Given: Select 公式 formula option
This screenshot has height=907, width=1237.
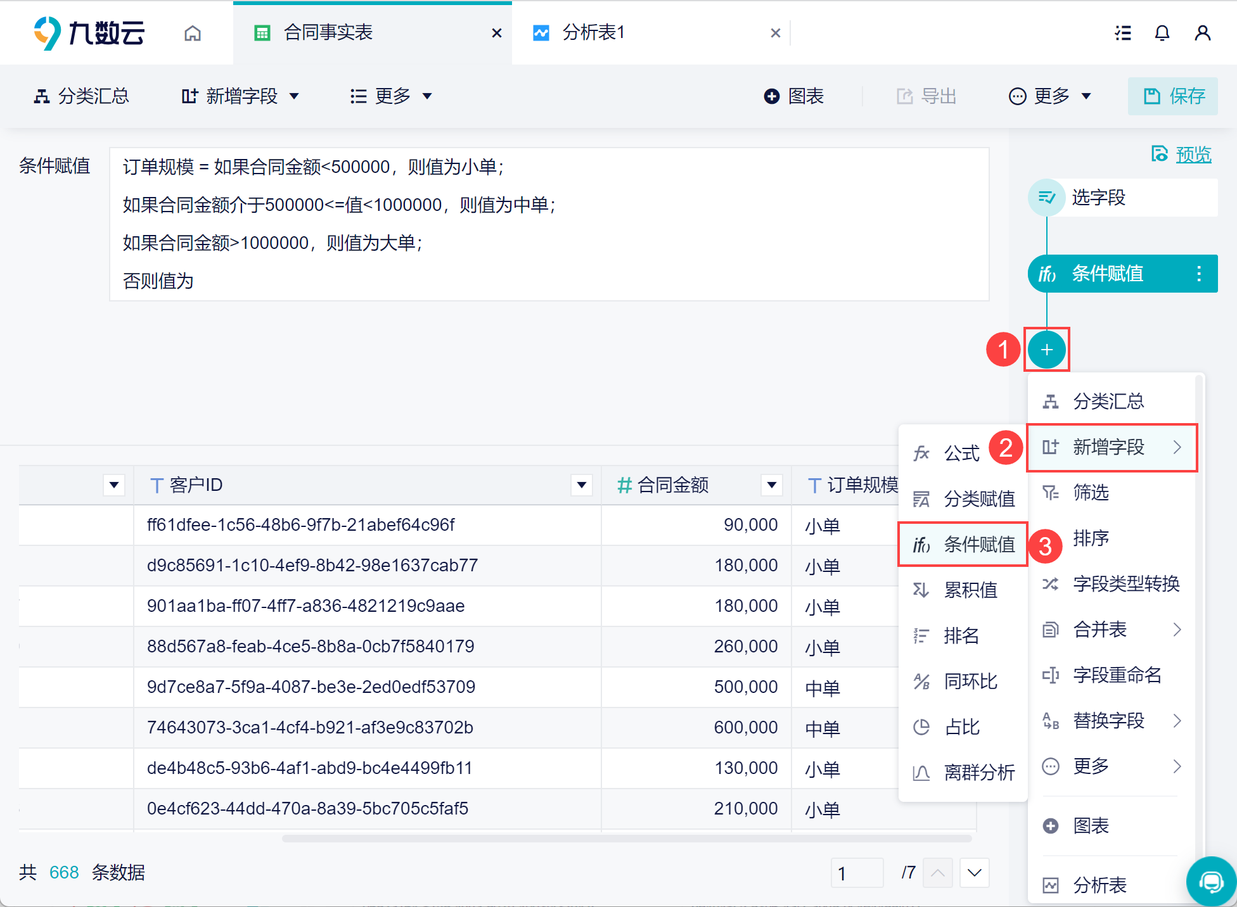Looking at the screenshot, I should point(961,453).
